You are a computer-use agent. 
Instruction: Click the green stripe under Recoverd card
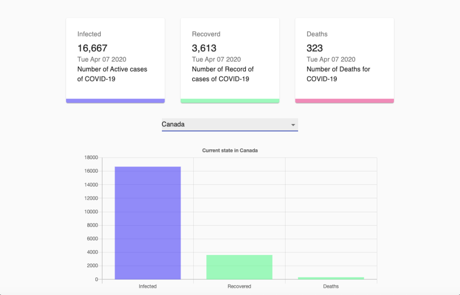pyautogui.click(x=230, y=101)
